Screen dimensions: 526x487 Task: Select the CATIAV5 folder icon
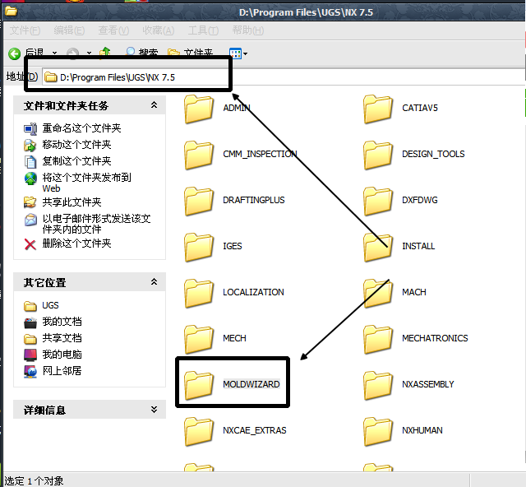point(378,109)
